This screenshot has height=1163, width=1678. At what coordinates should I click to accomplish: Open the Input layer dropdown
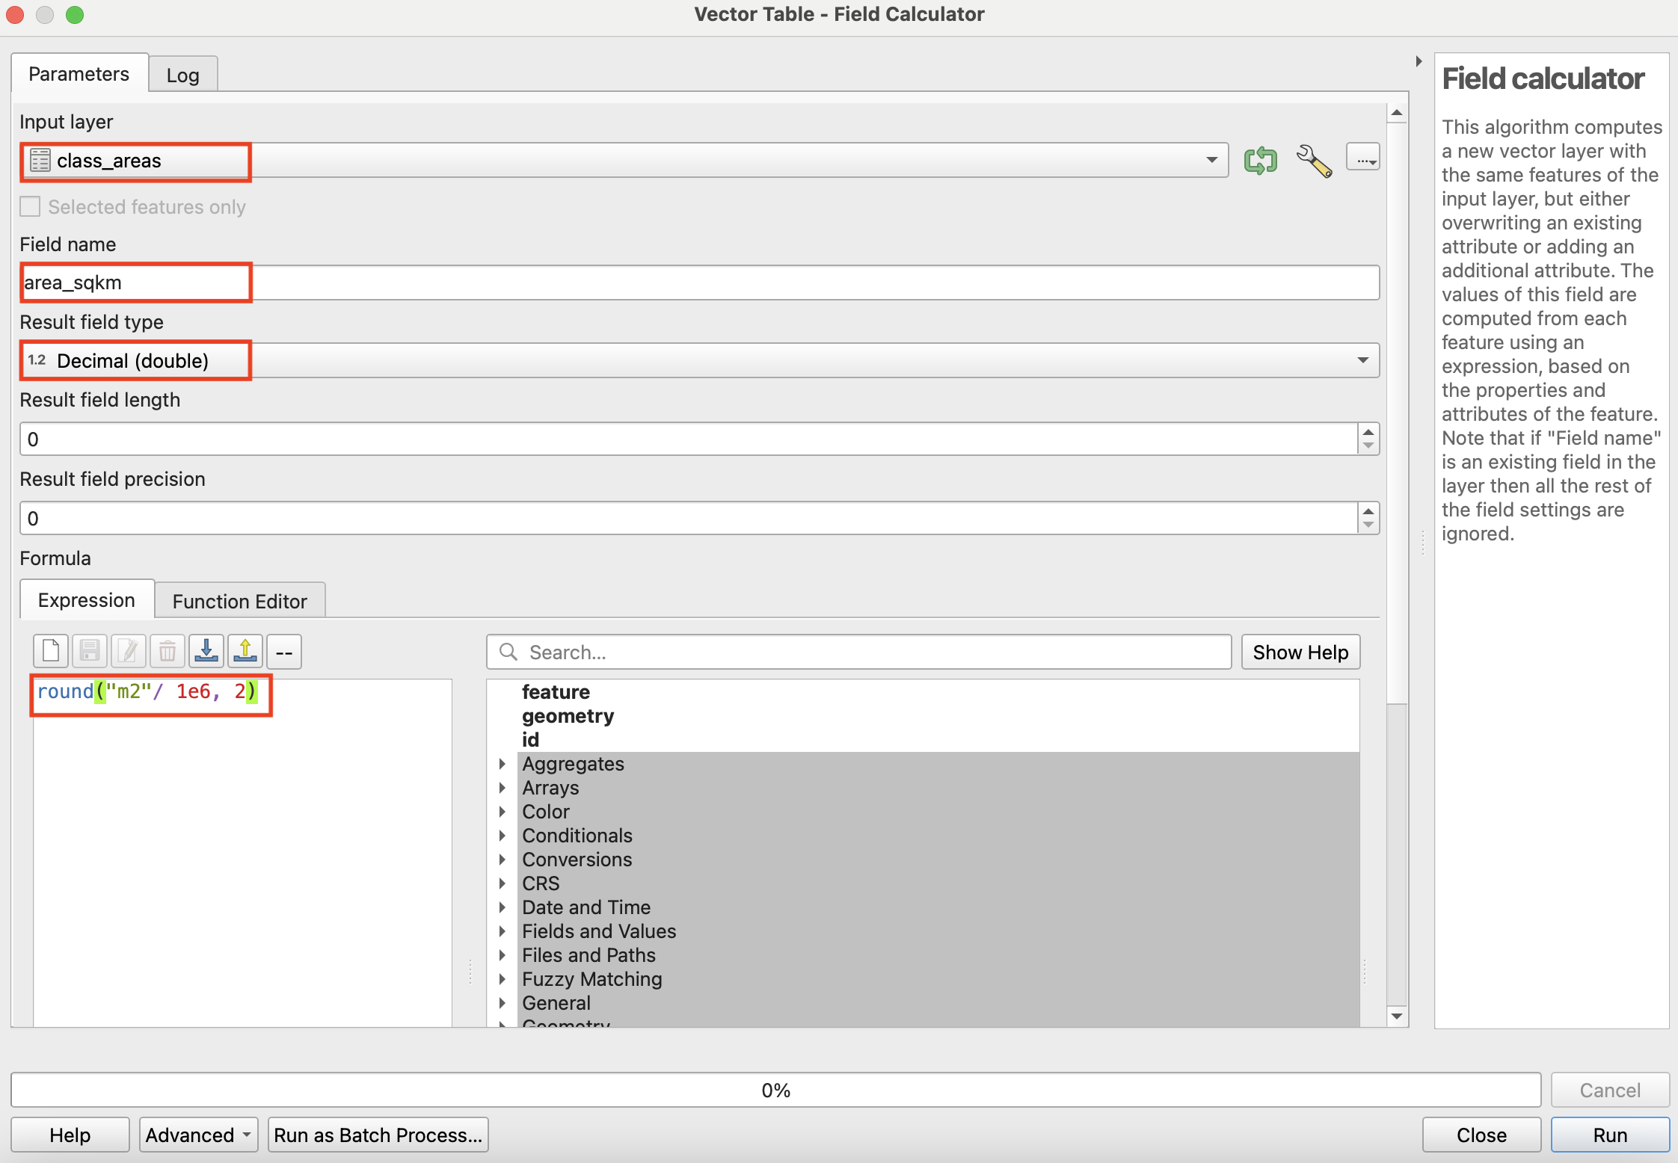tap(1211, 161)
